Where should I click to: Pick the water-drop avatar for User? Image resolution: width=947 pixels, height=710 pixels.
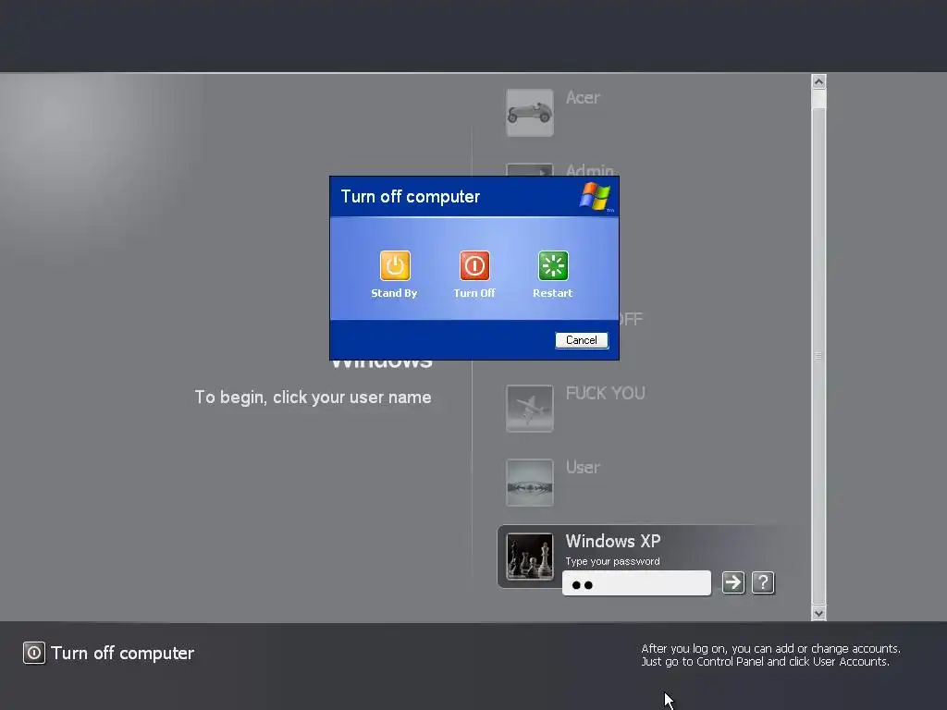click(530, 483)
